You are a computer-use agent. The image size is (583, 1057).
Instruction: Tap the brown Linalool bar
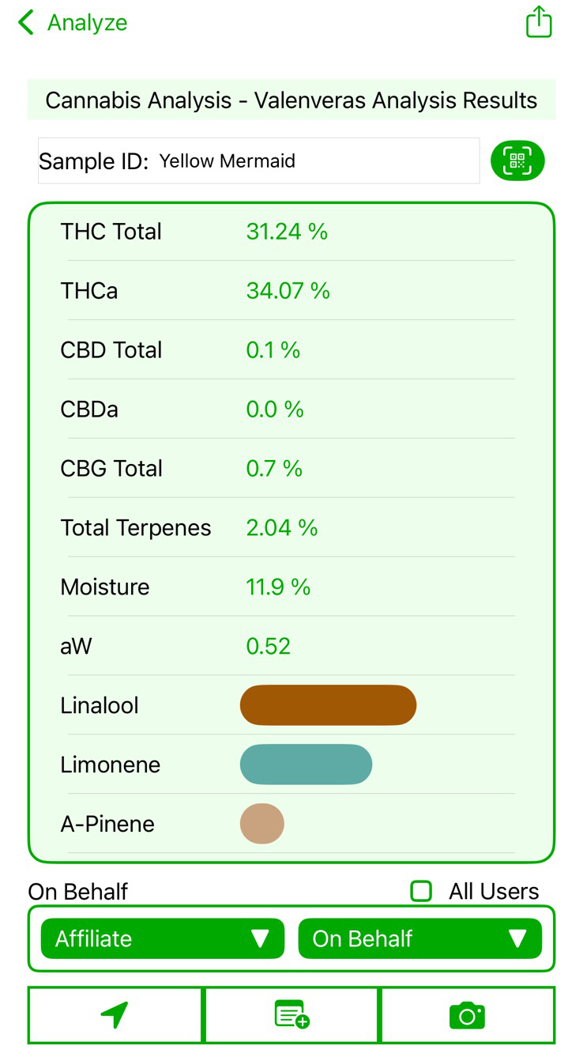pos(328,705)
